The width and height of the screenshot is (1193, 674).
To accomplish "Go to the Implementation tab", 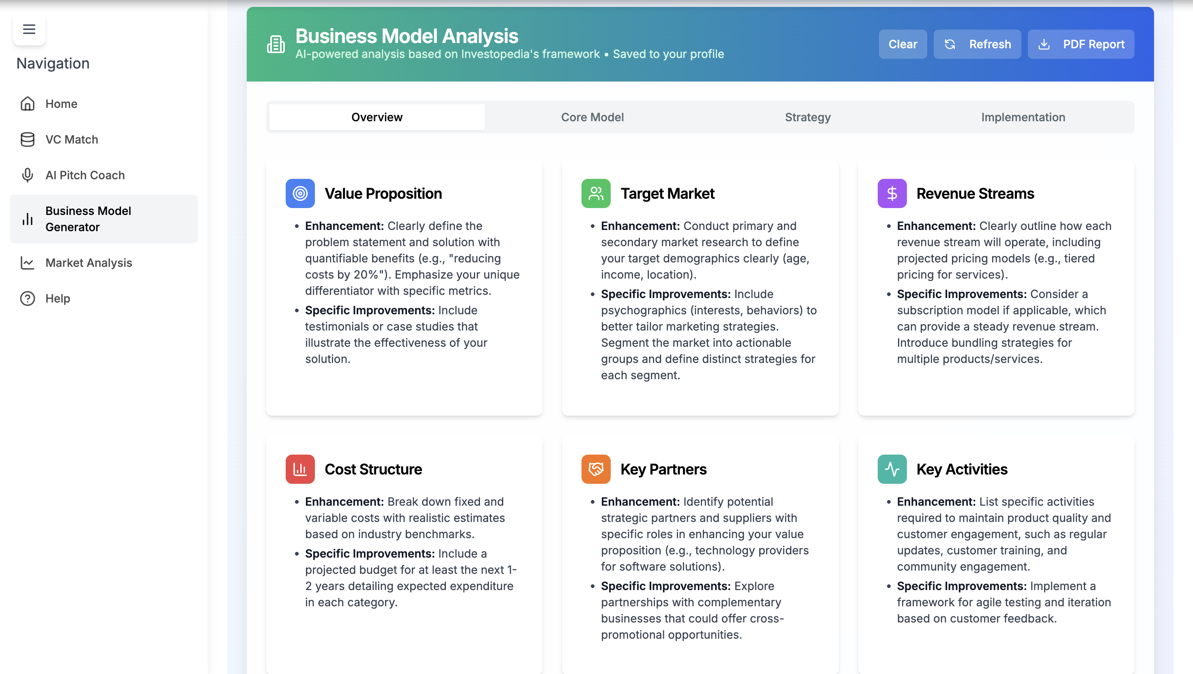I will (x=1023, y=117).
